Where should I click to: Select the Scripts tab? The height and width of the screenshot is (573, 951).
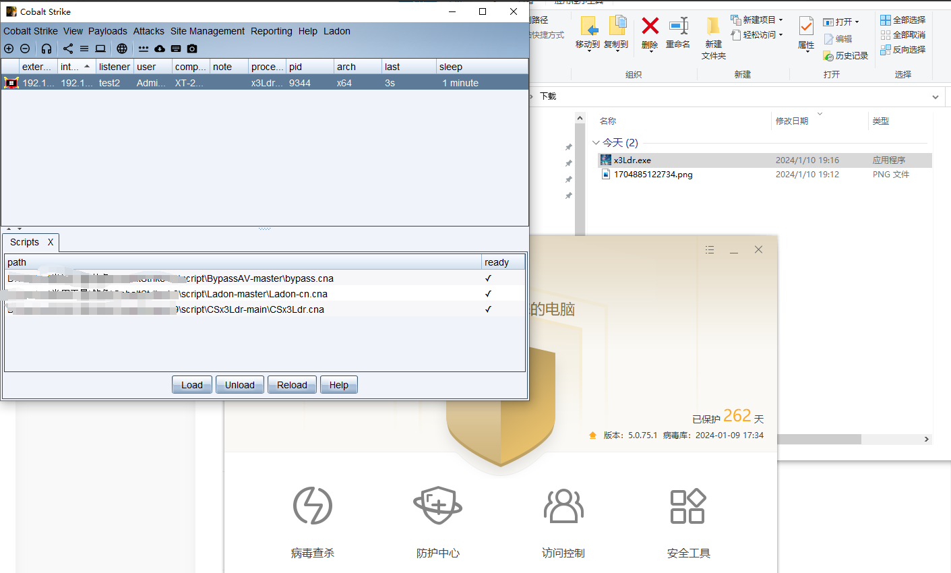(x=25, y=242)
